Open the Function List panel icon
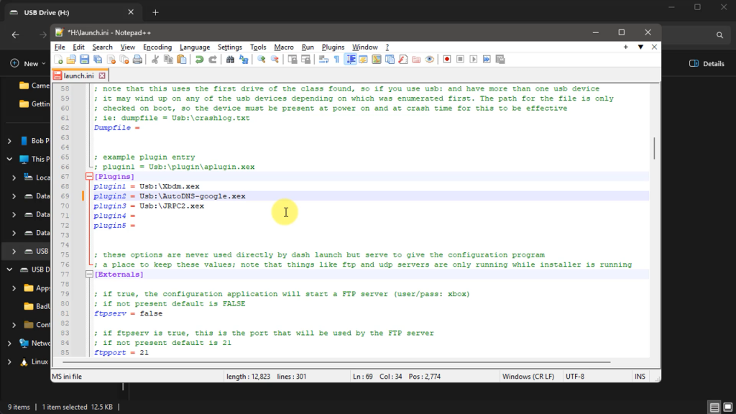Screen dimensions: 736x414 (402, 60)
